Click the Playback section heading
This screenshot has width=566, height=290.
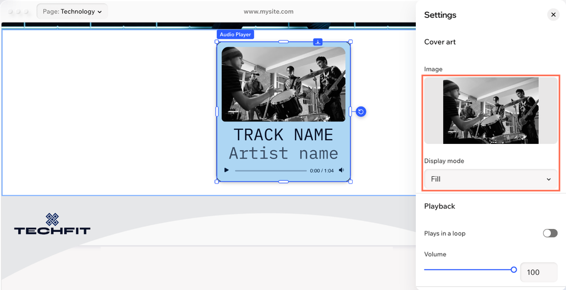click(x=439, y=207)
